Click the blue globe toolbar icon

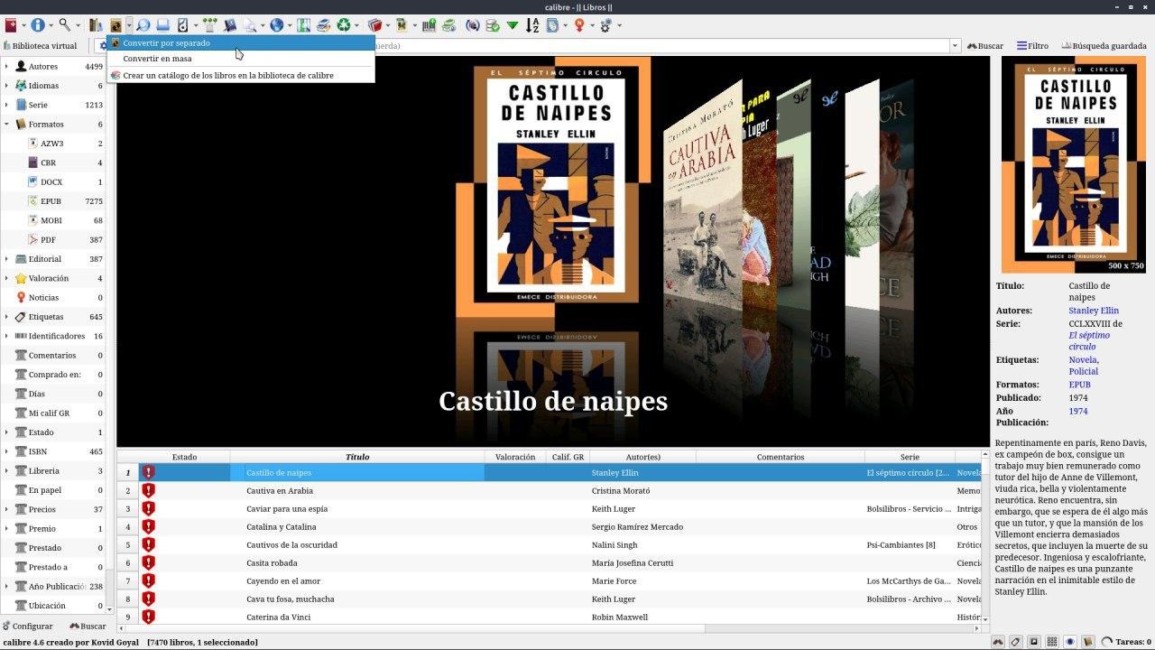coord(277,25)
